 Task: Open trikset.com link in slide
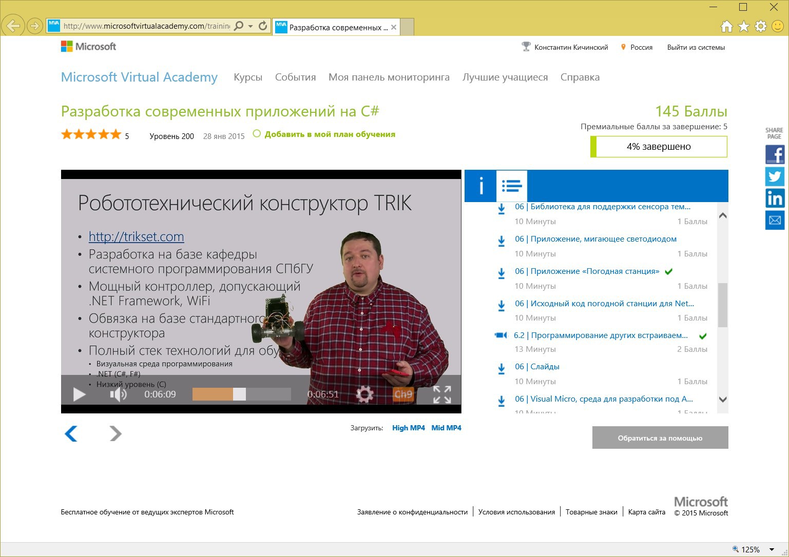(x=137, y=236)
